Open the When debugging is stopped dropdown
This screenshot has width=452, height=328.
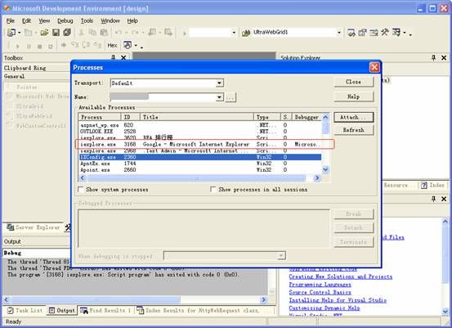tap(281, 255)
